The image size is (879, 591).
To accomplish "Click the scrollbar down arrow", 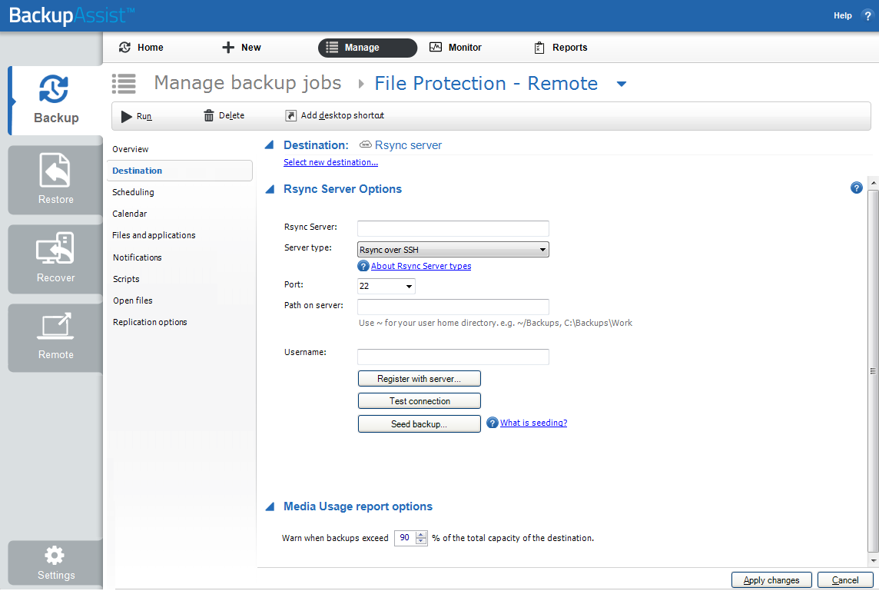I will pyautogui.click(x=874, y=561).
